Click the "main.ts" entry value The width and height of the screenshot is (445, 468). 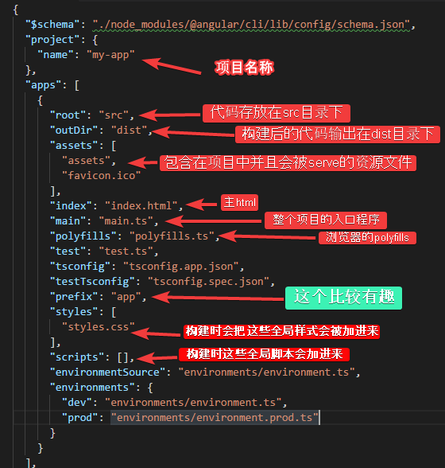[126, 221]
